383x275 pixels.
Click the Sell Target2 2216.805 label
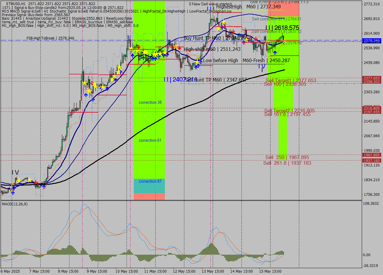click(289, 111)
